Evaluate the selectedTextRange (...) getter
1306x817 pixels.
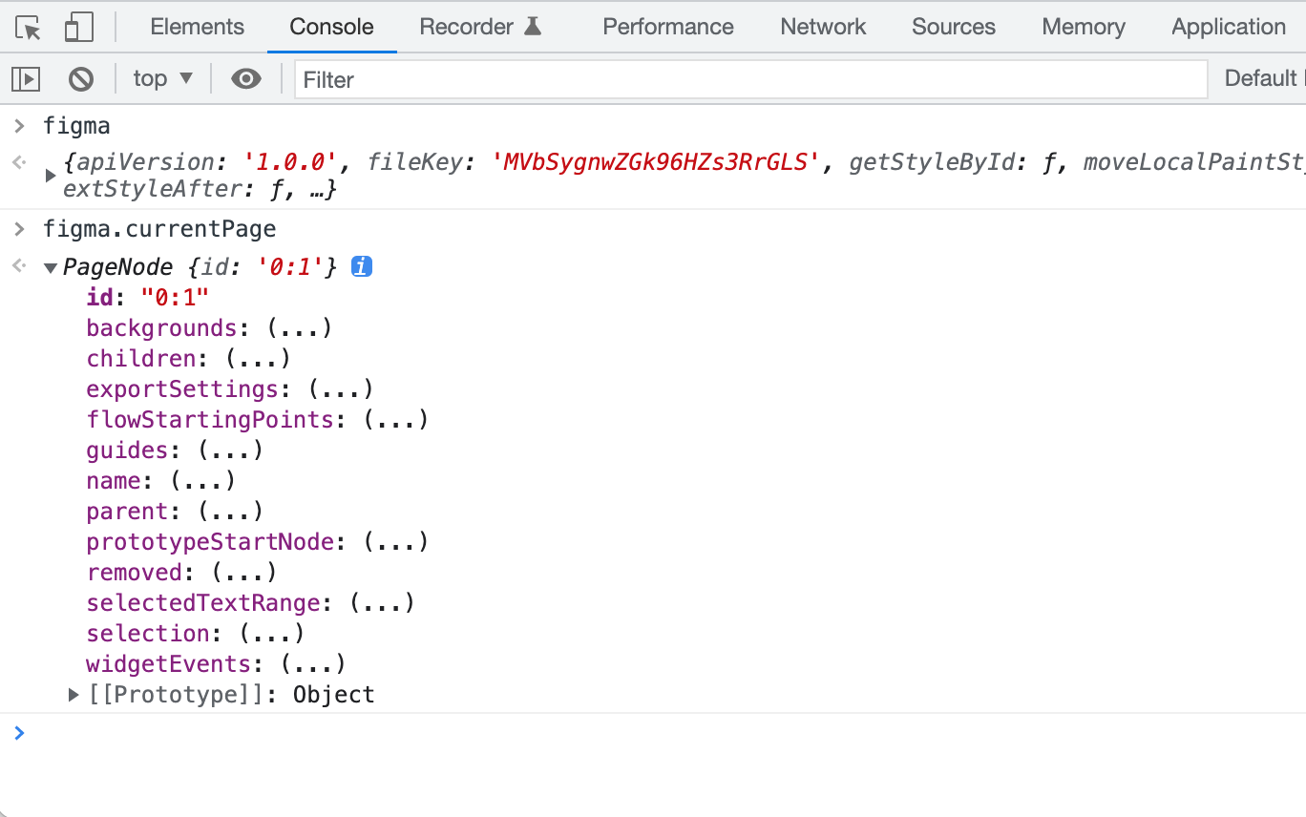pyautogui.click(x=382, y=603)
